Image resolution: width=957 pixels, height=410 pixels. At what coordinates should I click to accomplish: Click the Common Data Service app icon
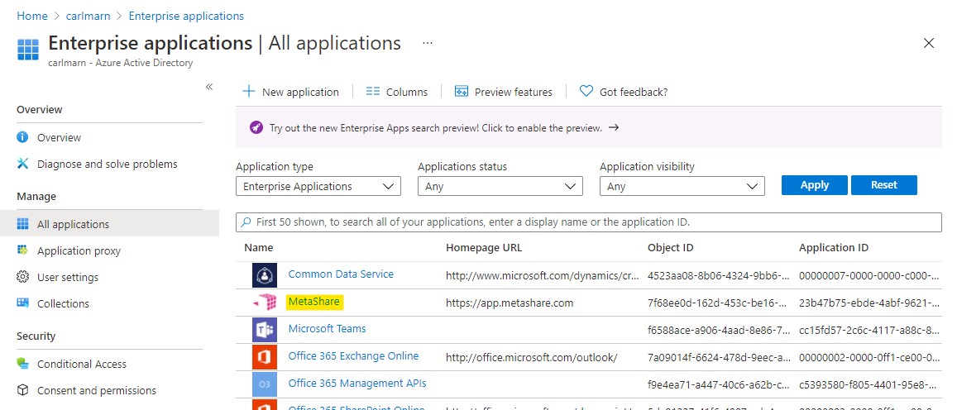coord(265,275)
